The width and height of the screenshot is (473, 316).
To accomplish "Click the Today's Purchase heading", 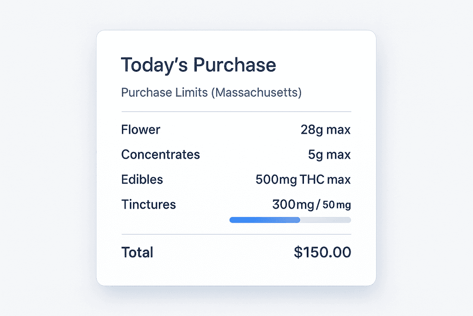I will pyautogui.click(x=198, y=65).
